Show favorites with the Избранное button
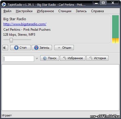Image resolution: width=121 pixels, height=119 pixels. tap(73, 58)
